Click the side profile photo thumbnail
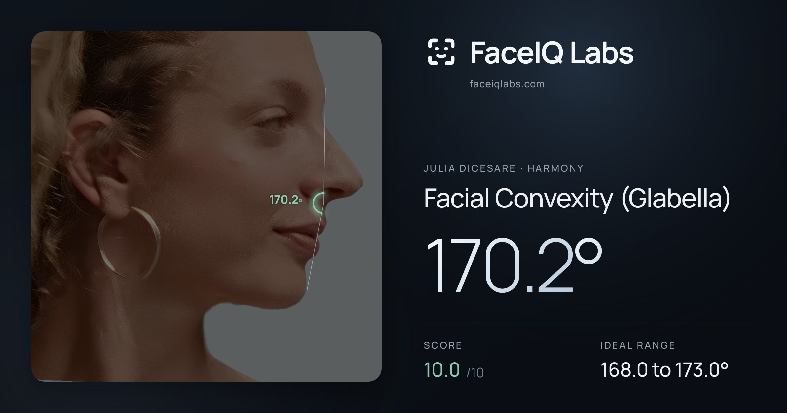The height and width of the screenshot is (413, 787). pos(207,206)
